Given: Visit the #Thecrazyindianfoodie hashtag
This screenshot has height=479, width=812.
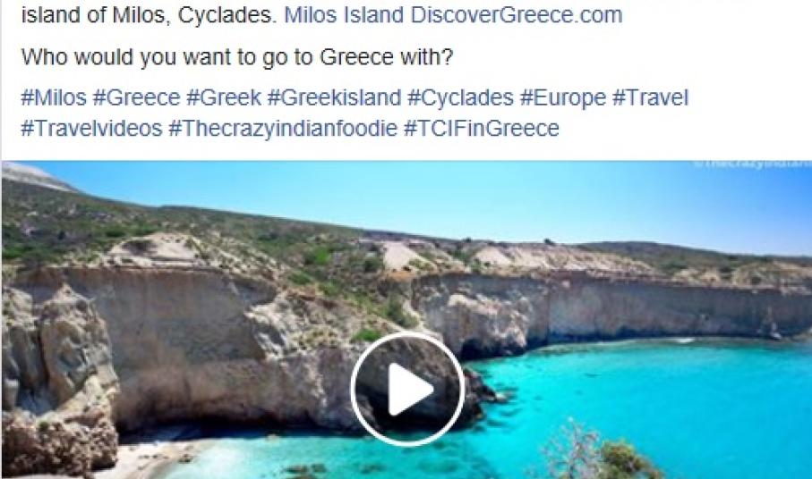Looking at the screenshot, I should [x=283, y=128].
